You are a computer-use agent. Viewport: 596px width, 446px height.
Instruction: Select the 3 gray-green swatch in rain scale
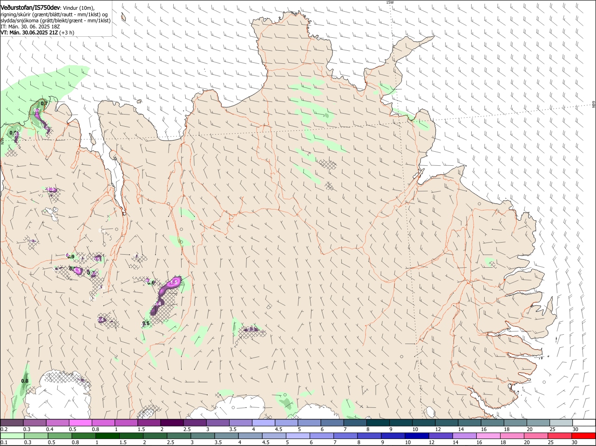tap(203, 436)
